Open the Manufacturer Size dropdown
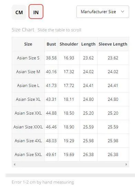 click(x=103, y=12)
